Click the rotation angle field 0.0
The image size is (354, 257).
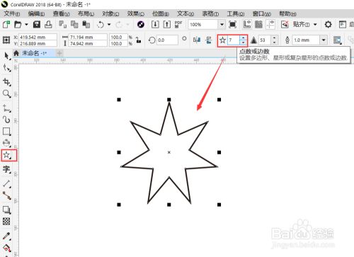pos(167,40)
